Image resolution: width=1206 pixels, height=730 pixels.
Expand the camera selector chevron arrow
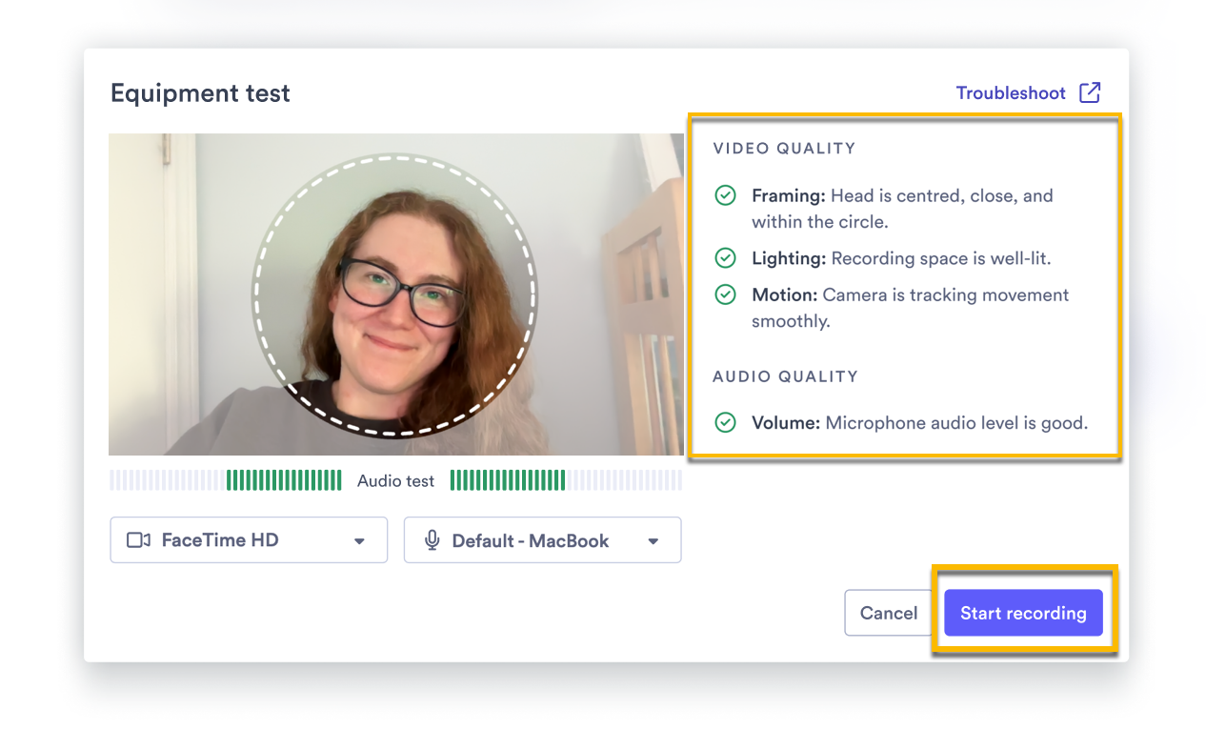[x=359, y=539]
